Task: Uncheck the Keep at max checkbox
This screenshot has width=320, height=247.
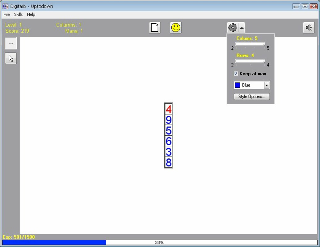Action: (236, 73)
